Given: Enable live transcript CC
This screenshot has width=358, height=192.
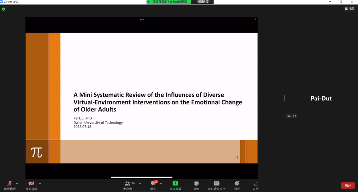Looking at the screenshot, I should [x=216, y=184].
